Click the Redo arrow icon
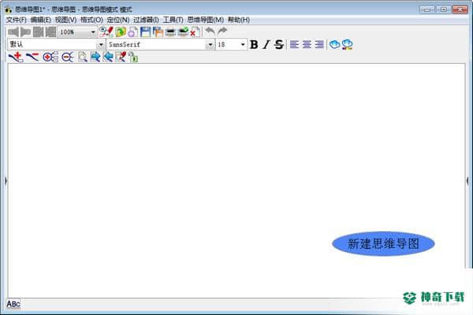 click(x=222, y=32)
